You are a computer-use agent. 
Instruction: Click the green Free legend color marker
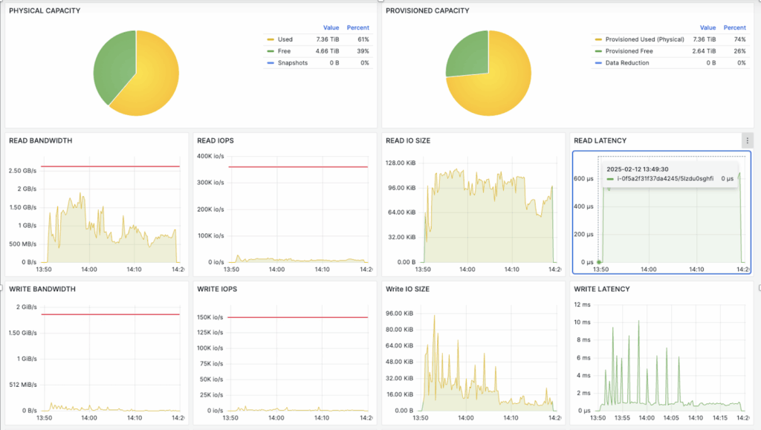point(271,51)
